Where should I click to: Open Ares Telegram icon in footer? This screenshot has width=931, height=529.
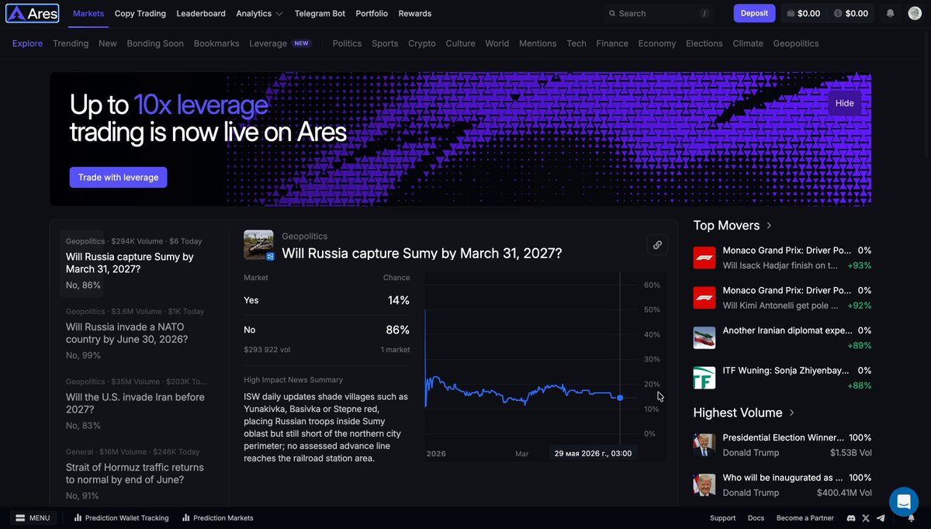pyautogui.click(x=880, y=518)
